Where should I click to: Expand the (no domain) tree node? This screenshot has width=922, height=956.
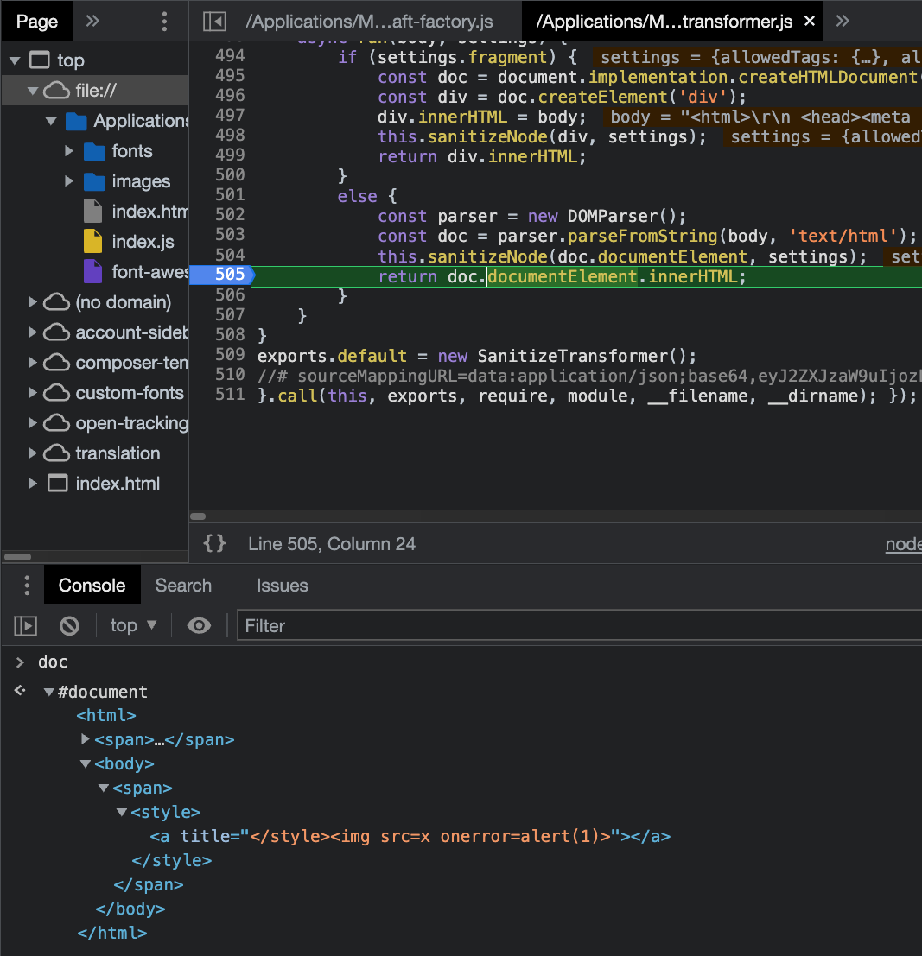[33, 302]
